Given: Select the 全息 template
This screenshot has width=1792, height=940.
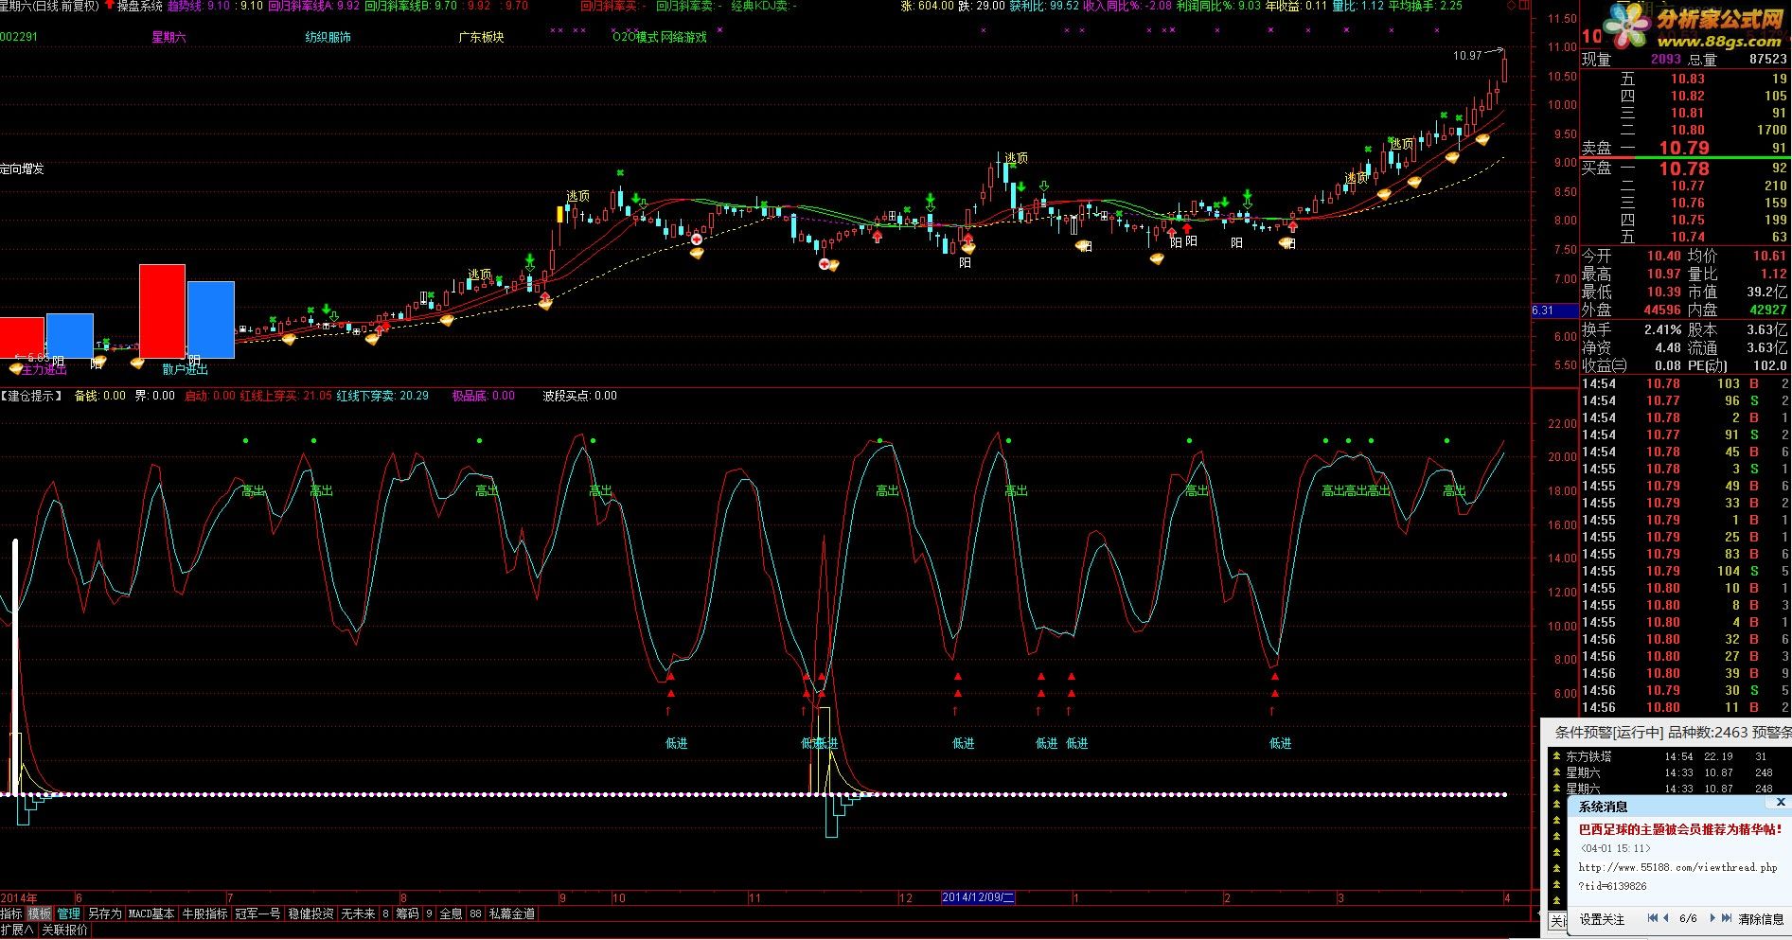Looking at the screenshot, I should (451, 914).
